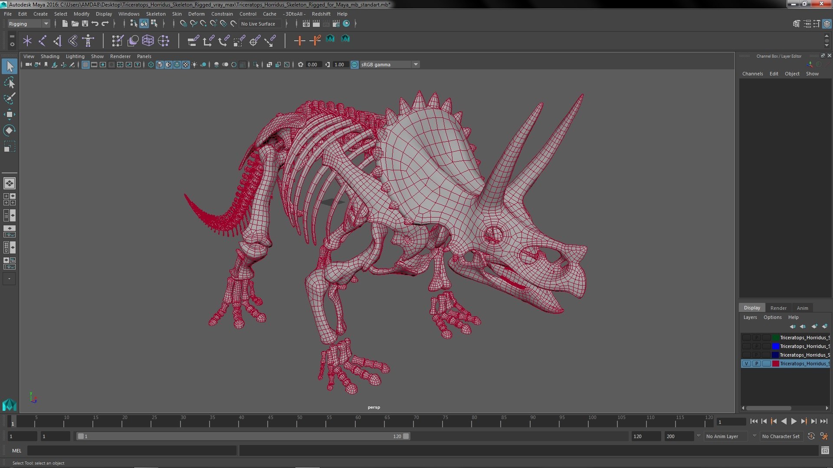Click the Create Lattice shelf icon
This screenshot has height=468, width=833.
tap(148, 41)
